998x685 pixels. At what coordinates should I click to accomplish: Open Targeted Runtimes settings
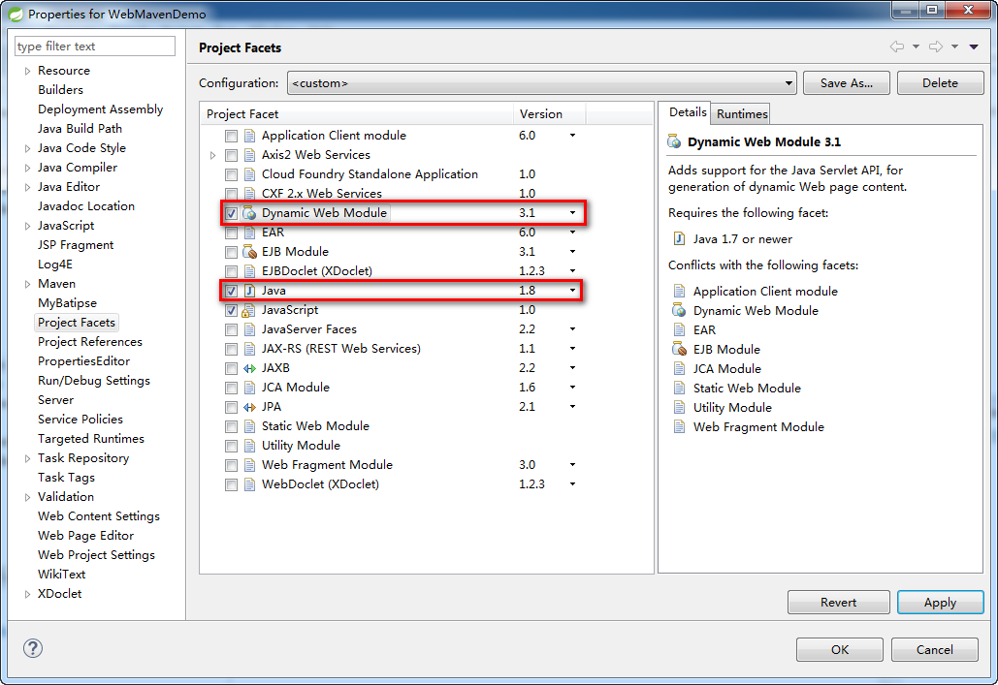pyautogui.click(x=91, y=439)
